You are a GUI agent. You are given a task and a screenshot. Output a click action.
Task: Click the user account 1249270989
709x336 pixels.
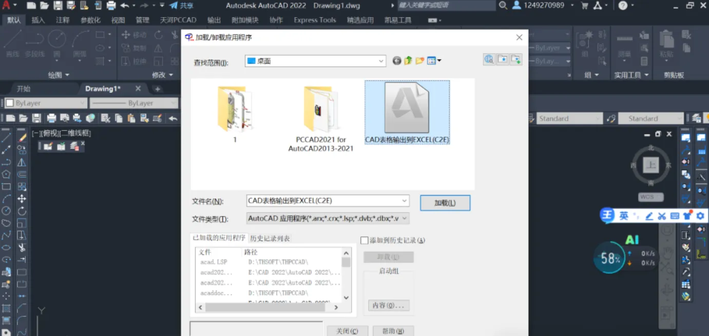(x=538, y=6)
